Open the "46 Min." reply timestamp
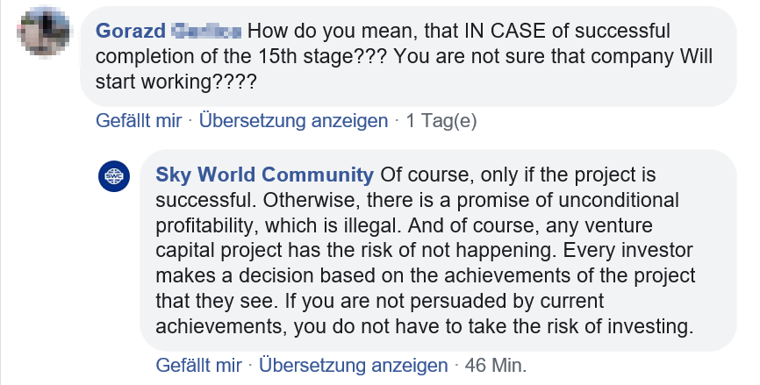 [x=495, y=364]
